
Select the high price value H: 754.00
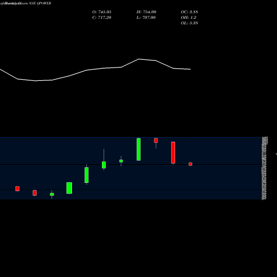pyautogui.click(x=146, y=12)
